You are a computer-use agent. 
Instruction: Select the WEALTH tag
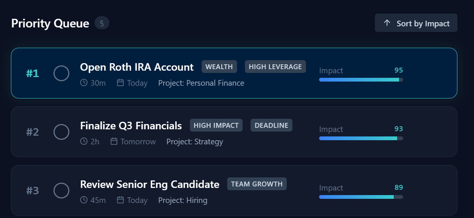click(219, 67)
